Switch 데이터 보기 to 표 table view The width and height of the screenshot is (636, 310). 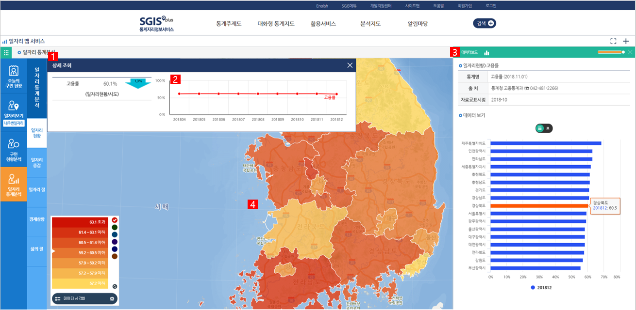pos(548,128)
